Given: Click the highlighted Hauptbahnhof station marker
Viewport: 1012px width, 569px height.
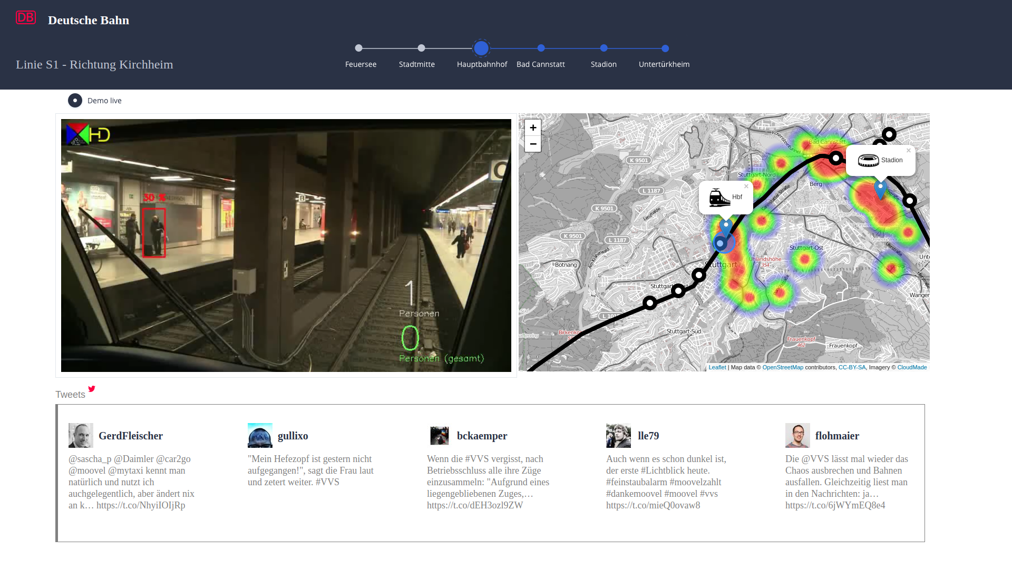Looking at the screenshot, I should click(x=481, y=48).
